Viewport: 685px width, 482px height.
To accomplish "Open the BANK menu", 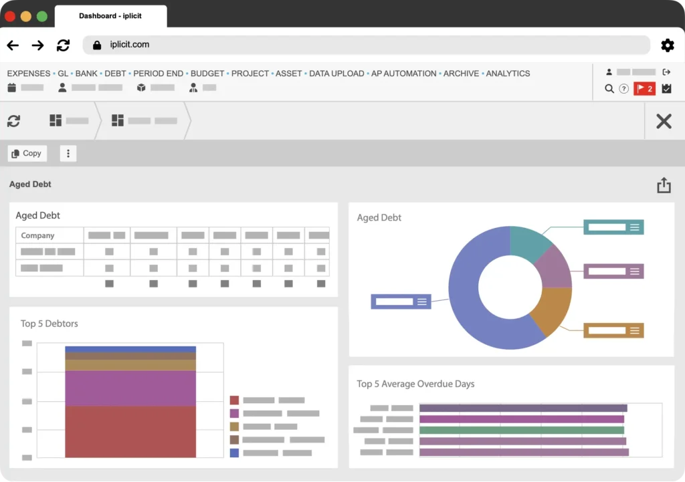I will 86,74.
